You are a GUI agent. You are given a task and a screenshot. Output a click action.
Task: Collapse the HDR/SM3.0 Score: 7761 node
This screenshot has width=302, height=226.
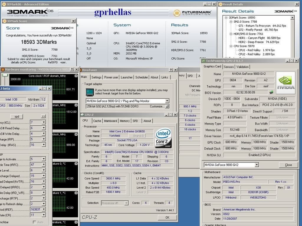pyautogui.click(x=231, y=34)
